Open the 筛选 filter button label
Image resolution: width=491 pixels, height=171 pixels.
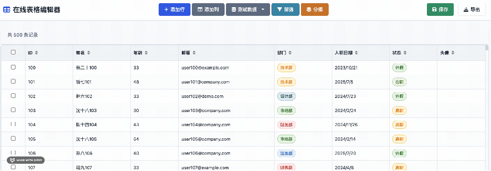click(x=289, y=10)
